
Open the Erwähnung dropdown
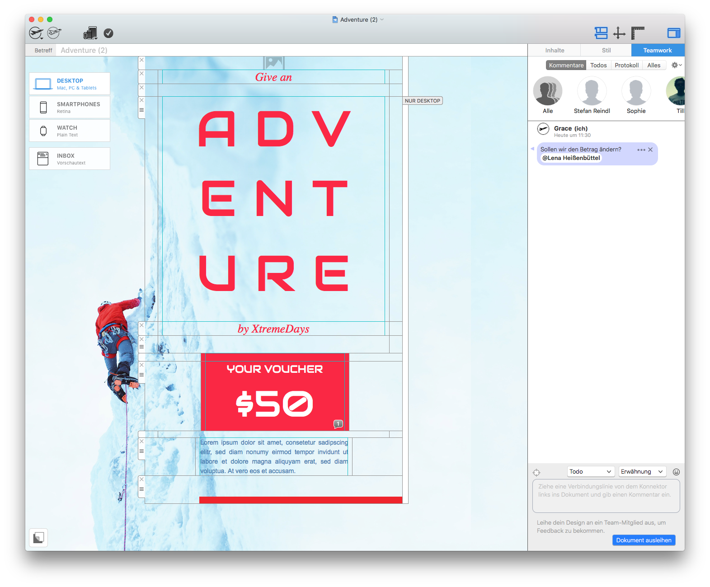[x=642, y=471]
